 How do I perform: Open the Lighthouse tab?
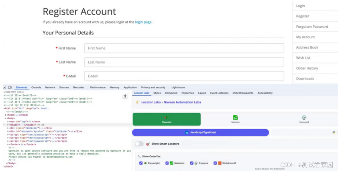[178, 88]
